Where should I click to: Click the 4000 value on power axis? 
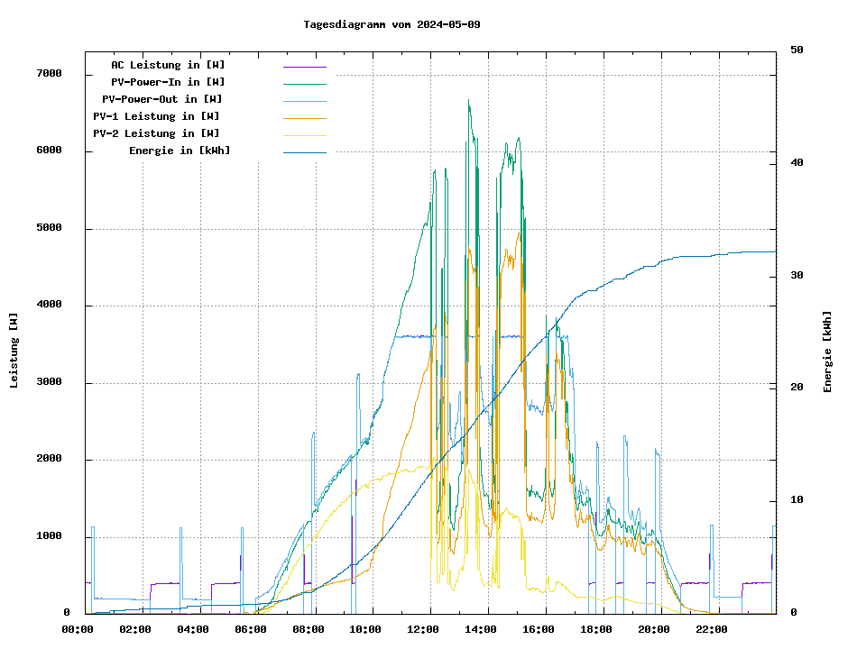pyautogui.click(x=49, y=306)
